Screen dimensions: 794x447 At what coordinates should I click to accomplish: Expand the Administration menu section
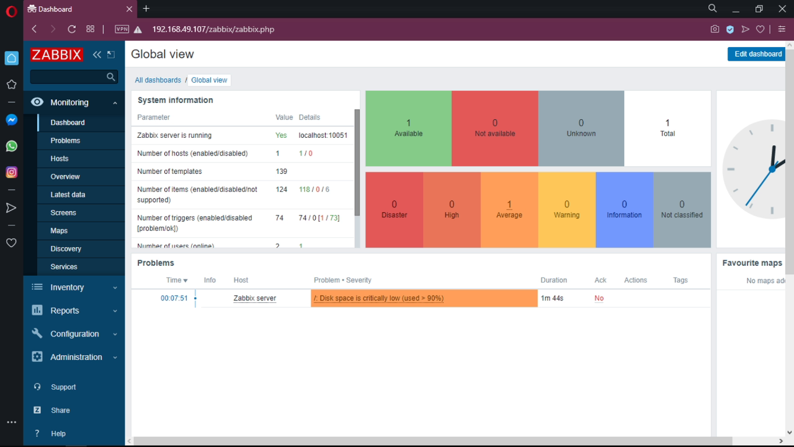click(x=74, y=357)
